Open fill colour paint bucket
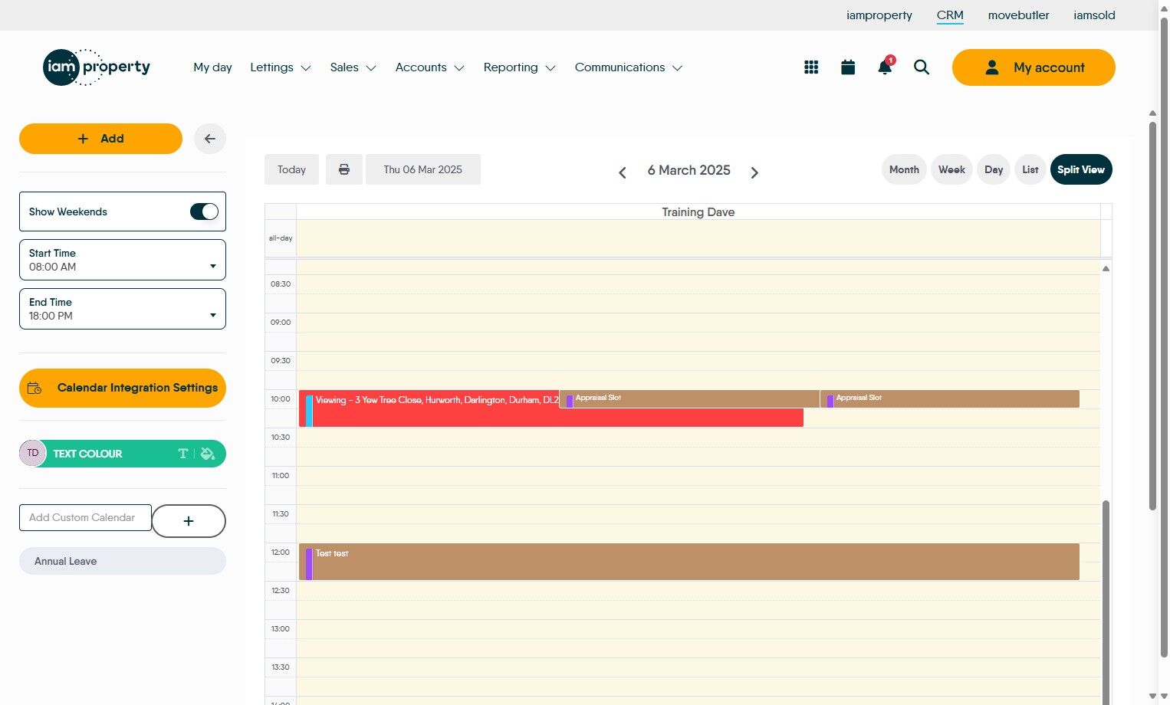 (x=208, y=454)
